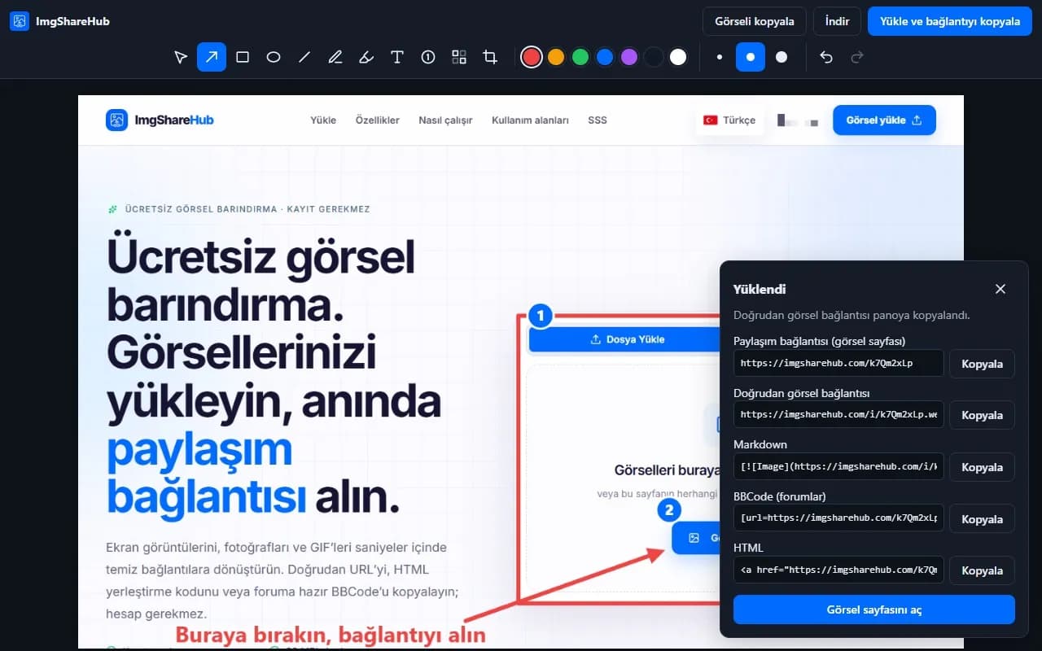Redo the annotation action
This screenshot has height=651, width=1042.
pyautogui.click(x=856, y=57)
